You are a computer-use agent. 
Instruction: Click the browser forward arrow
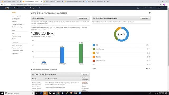[5, 5]
